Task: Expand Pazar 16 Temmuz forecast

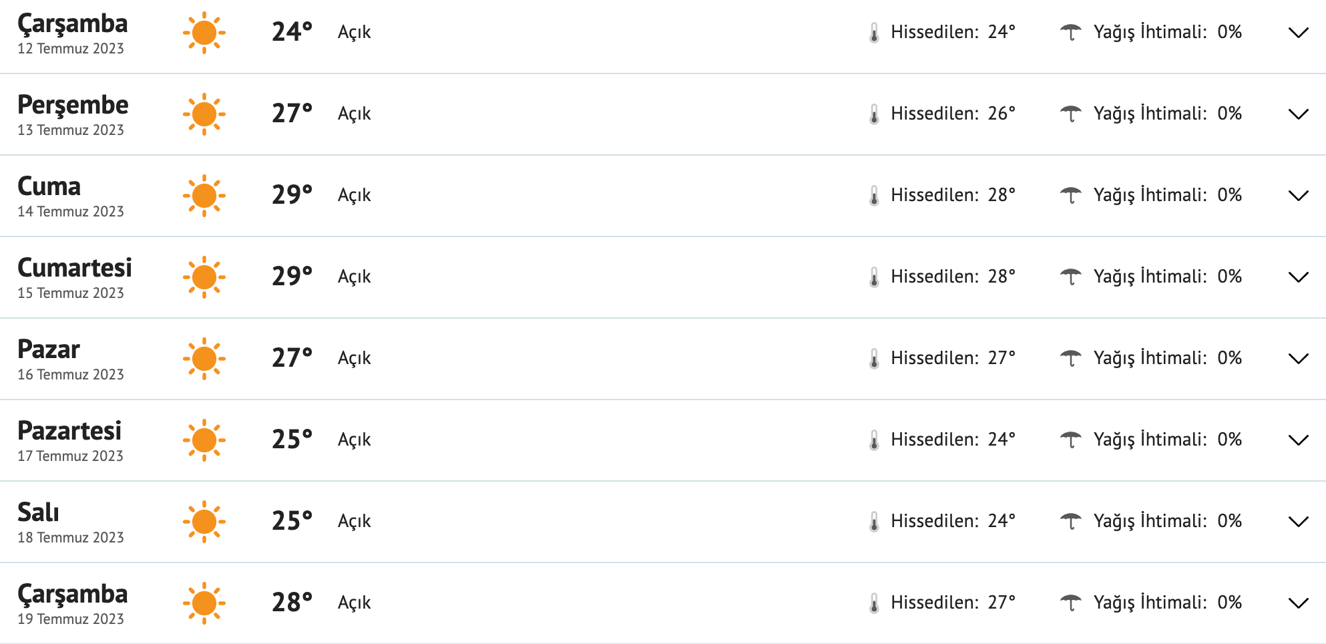Action: [x=1298, y=359]
